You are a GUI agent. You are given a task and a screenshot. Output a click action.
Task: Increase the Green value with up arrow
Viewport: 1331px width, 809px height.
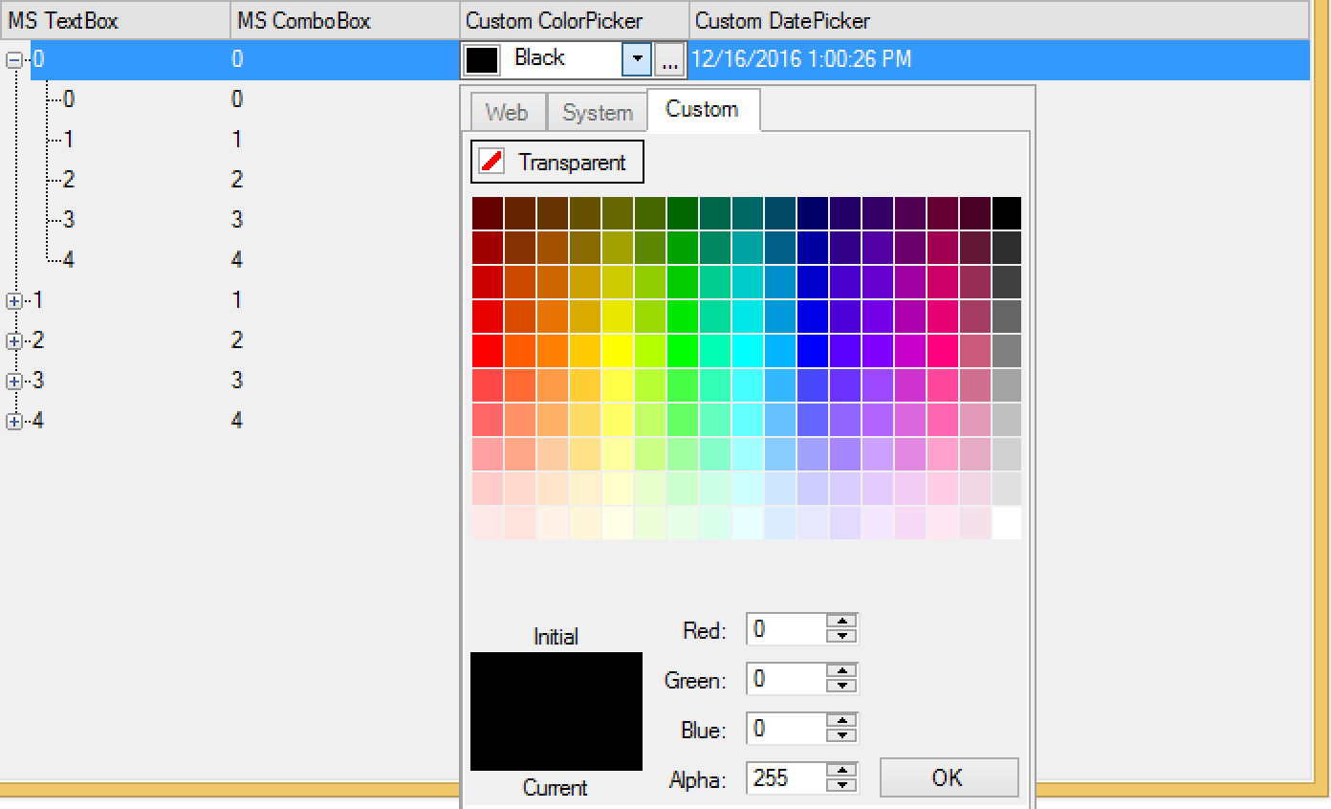pyautogui.click(x=842, y=672)
